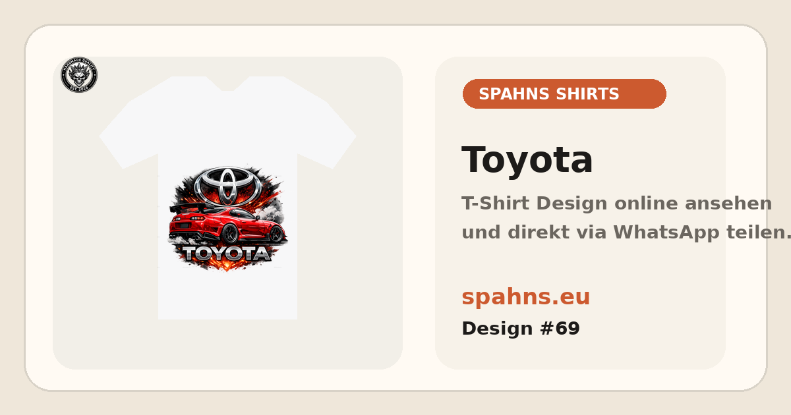Click the right sleeve of the T-shirt
The image size is (791, 415).
click(x=327, y=132)
